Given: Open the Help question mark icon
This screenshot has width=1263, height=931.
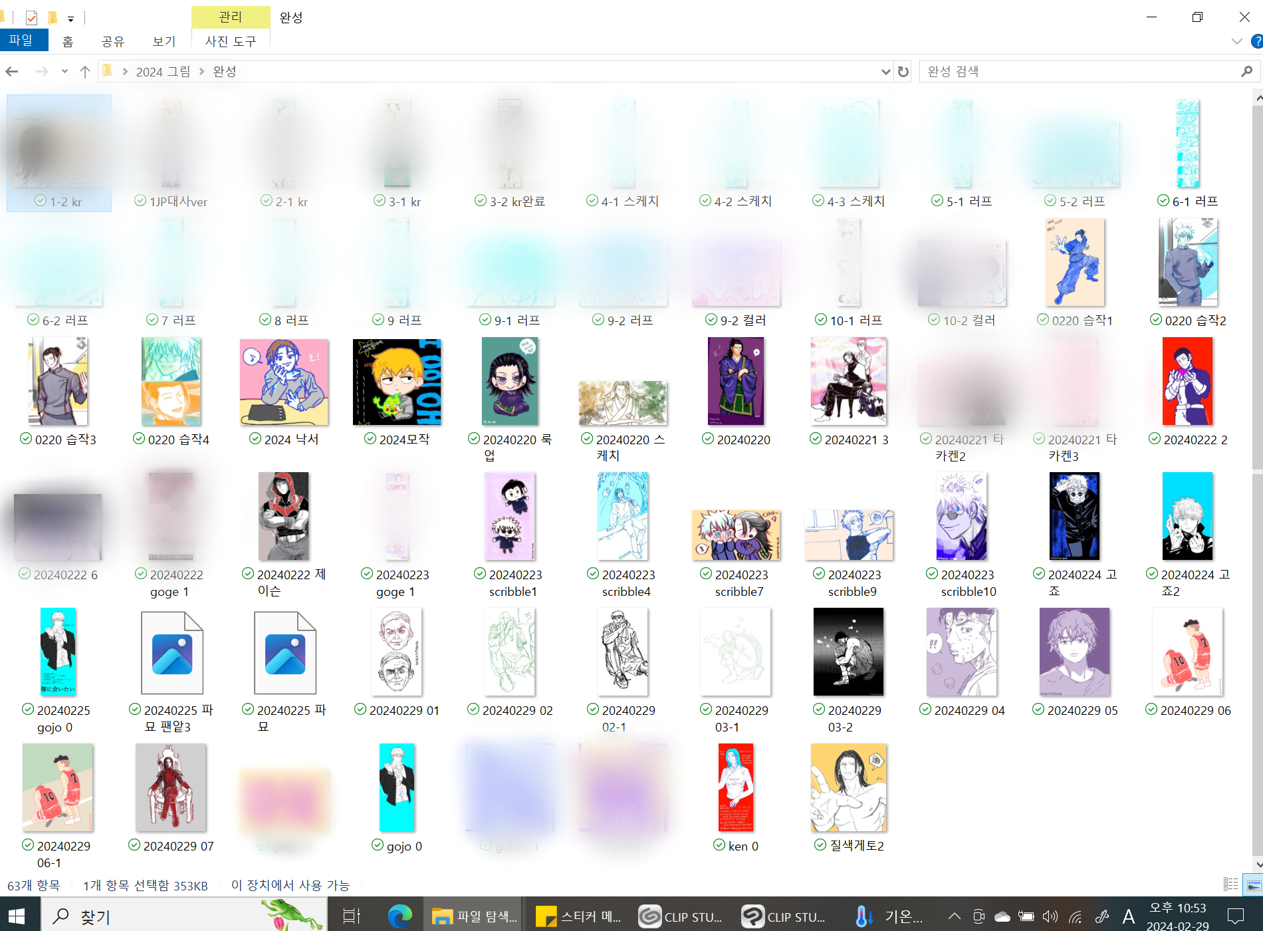Looking at the screenshot, I should coord(1256,41).
